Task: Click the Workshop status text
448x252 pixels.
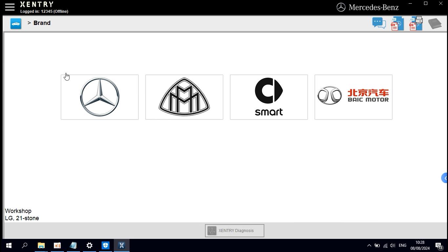Action: 18,211
